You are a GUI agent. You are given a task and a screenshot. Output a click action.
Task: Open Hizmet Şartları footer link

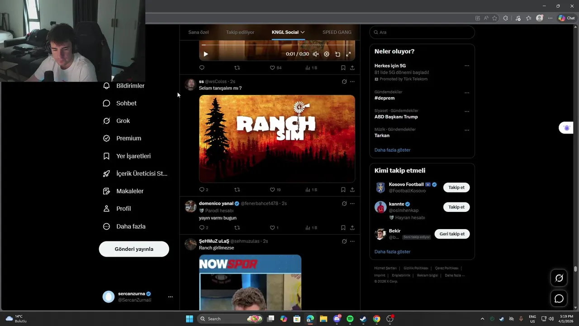click(x=385, y=268)
